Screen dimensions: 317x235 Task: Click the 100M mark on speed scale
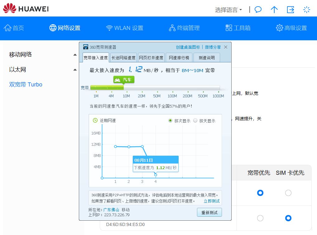(172, 96)
